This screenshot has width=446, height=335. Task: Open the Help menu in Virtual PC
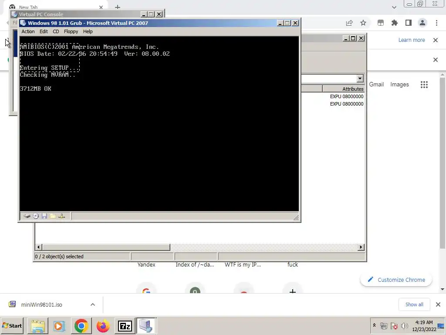click(x=88, y=31)
